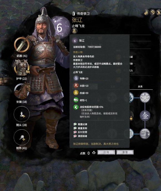Add a follower in 随从 slot
This screenshot has width=161, height=191.
pyautogui.click(x=22, y=114)
